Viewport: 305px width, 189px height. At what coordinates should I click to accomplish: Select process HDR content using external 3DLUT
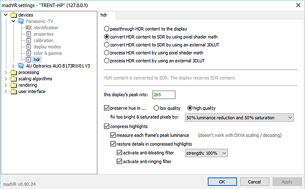(x=107, y=60)
